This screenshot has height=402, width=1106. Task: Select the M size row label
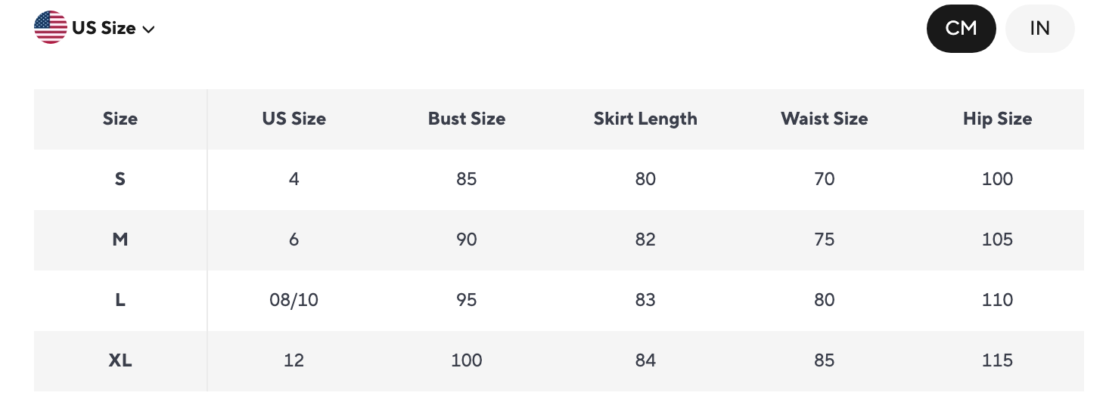coord(120,240)
